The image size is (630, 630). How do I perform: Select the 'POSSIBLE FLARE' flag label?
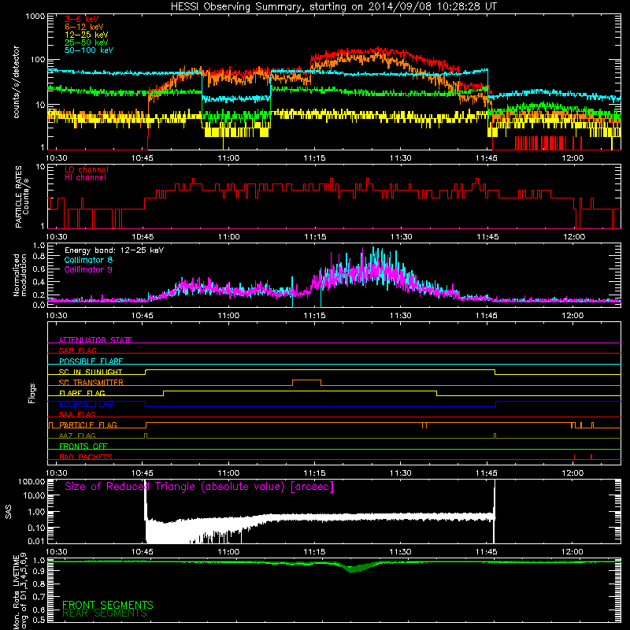click(x=91, y=361)
